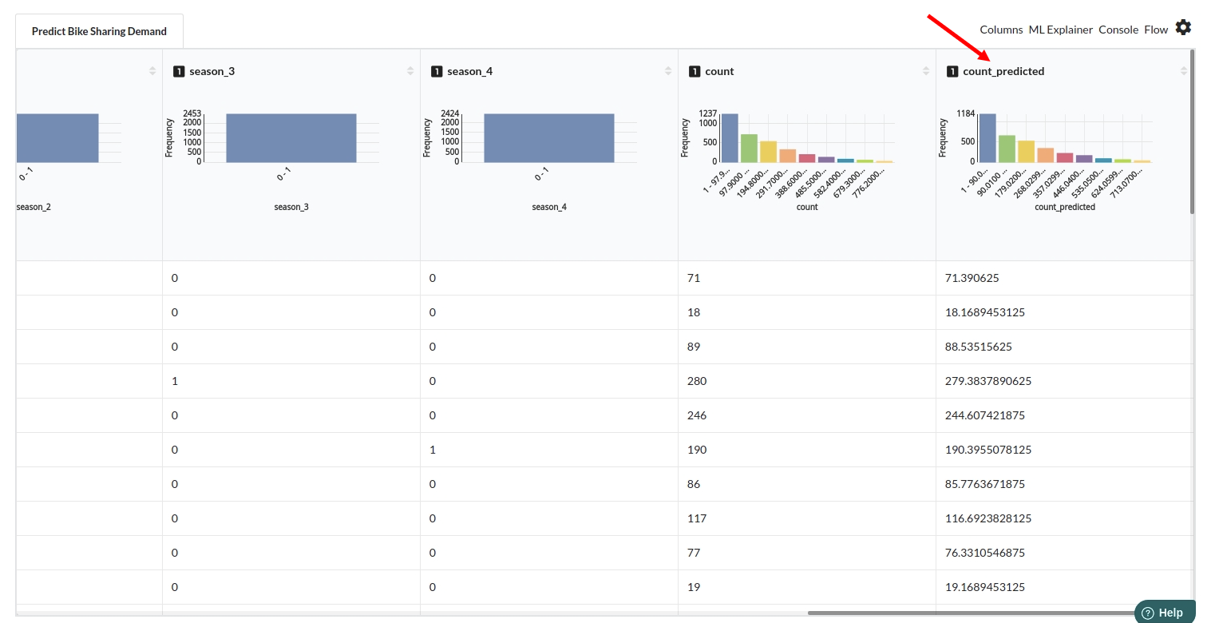The width and height of the screenshot is (1219, 623).
Task: Click the tallest blue bar in count histogram
Action: pyautogui.click(x=730, y=138)
